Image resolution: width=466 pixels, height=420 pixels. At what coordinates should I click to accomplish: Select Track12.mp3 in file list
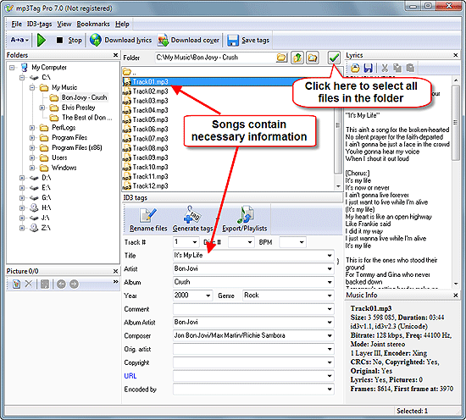[150, 186]
